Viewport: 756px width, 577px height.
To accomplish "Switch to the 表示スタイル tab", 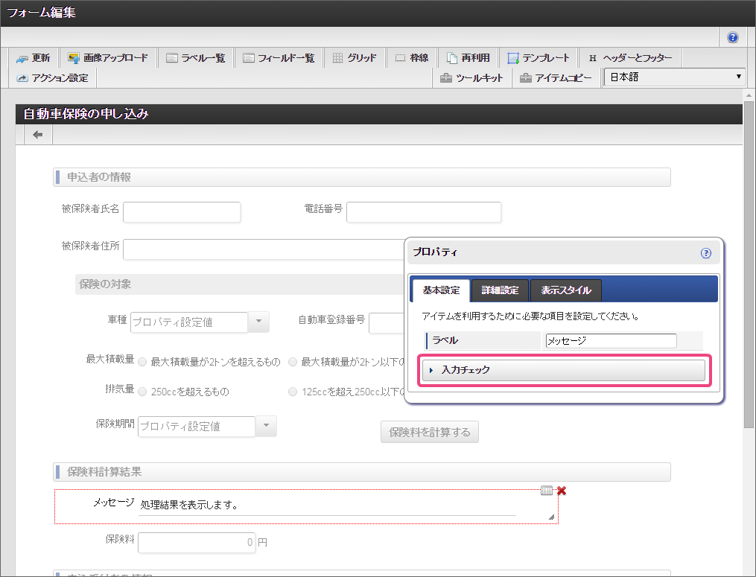I will (565, 290).
